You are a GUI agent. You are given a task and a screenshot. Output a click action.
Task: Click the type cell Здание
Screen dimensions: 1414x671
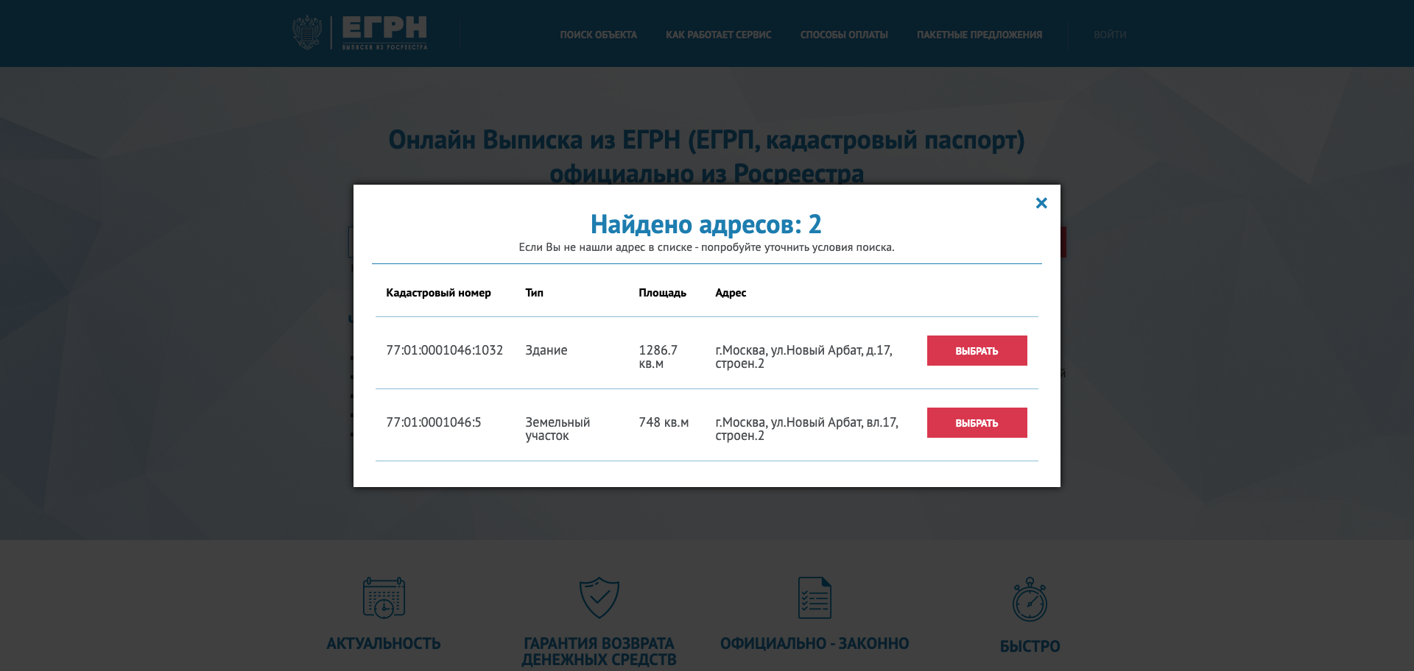click(546, 350)
